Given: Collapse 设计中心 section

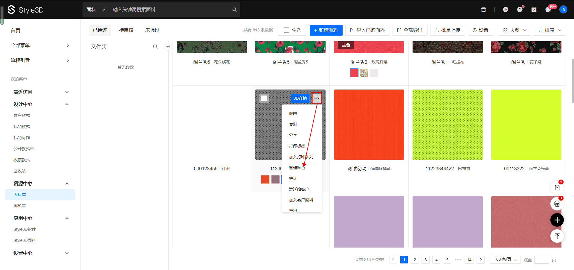Looking at the screenshot, I should tap(40, 104).
